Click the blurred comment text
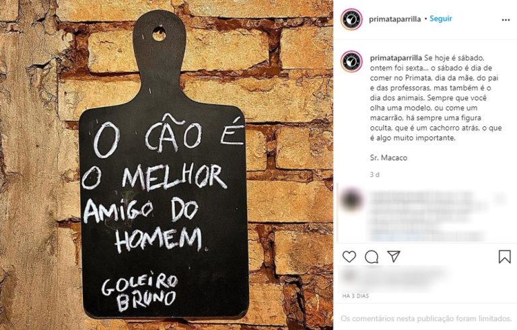517x330 pixels. [x=429, y=215]
